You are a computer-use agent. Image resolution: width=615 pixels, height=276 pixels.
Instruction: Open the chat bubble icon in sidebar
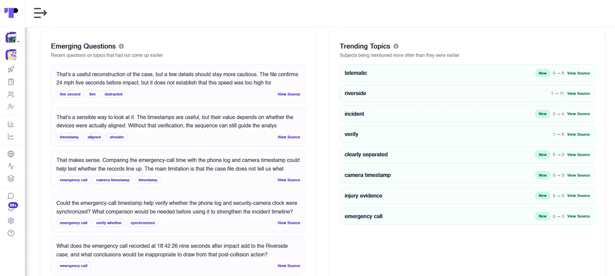11,196
